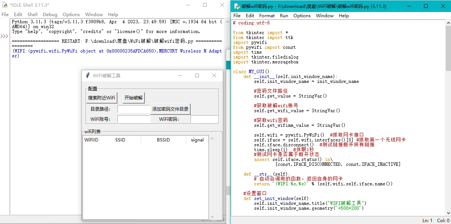The height and width of the screenshot is (224, 451).
Task: Open the Run menu in the editor
Action: 284,16
